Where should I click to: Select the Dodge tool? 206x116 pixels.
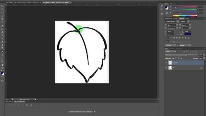2,48
